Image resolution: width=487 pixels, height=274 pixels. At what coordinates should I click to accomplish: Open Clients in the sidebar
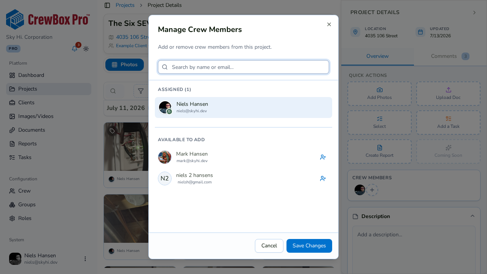click(49, 103)
